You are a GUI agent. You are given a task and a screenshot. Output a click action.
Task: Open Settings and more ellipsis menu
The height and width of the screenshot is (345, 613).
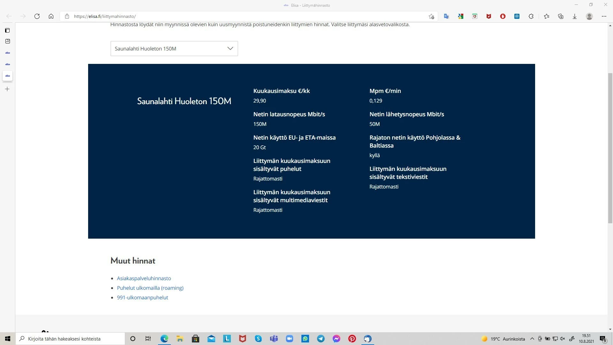tap(604, 16)
